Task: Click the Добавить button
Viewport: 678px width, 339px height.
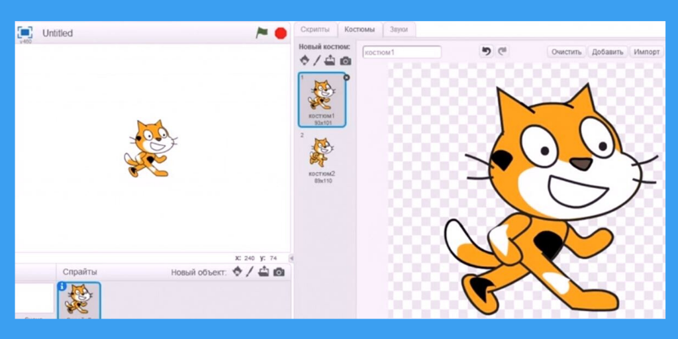Action: [608, 52]
